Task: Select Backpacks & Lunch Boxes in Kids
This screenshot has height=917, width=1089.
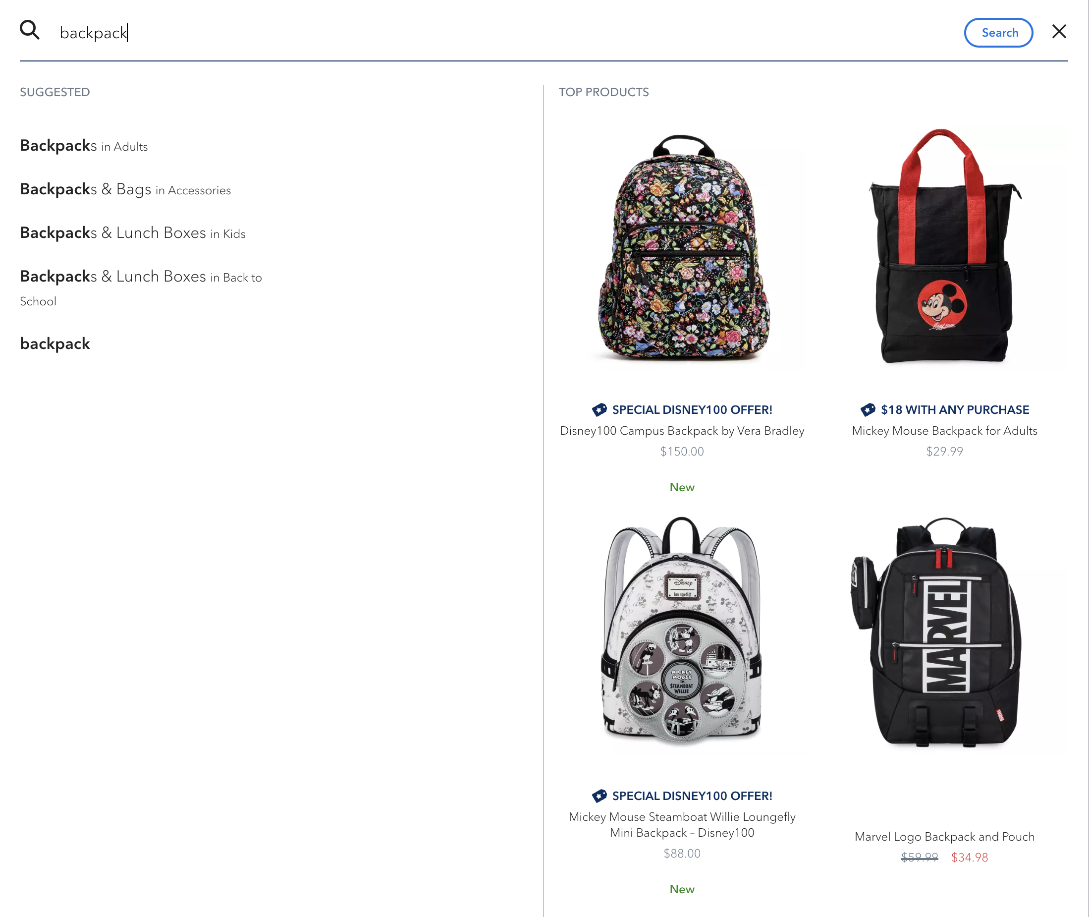Action: 132,233
